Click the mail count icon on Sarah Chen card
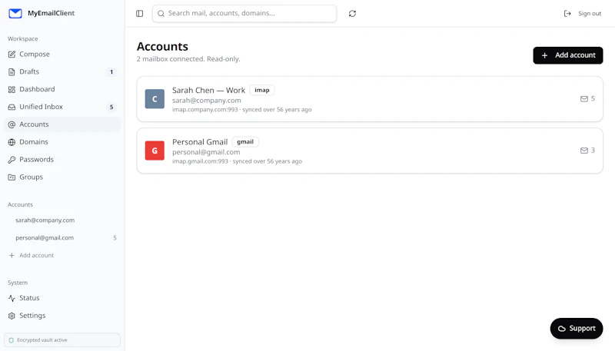Viewport: 615px width, 351px height. pos(584,99)
